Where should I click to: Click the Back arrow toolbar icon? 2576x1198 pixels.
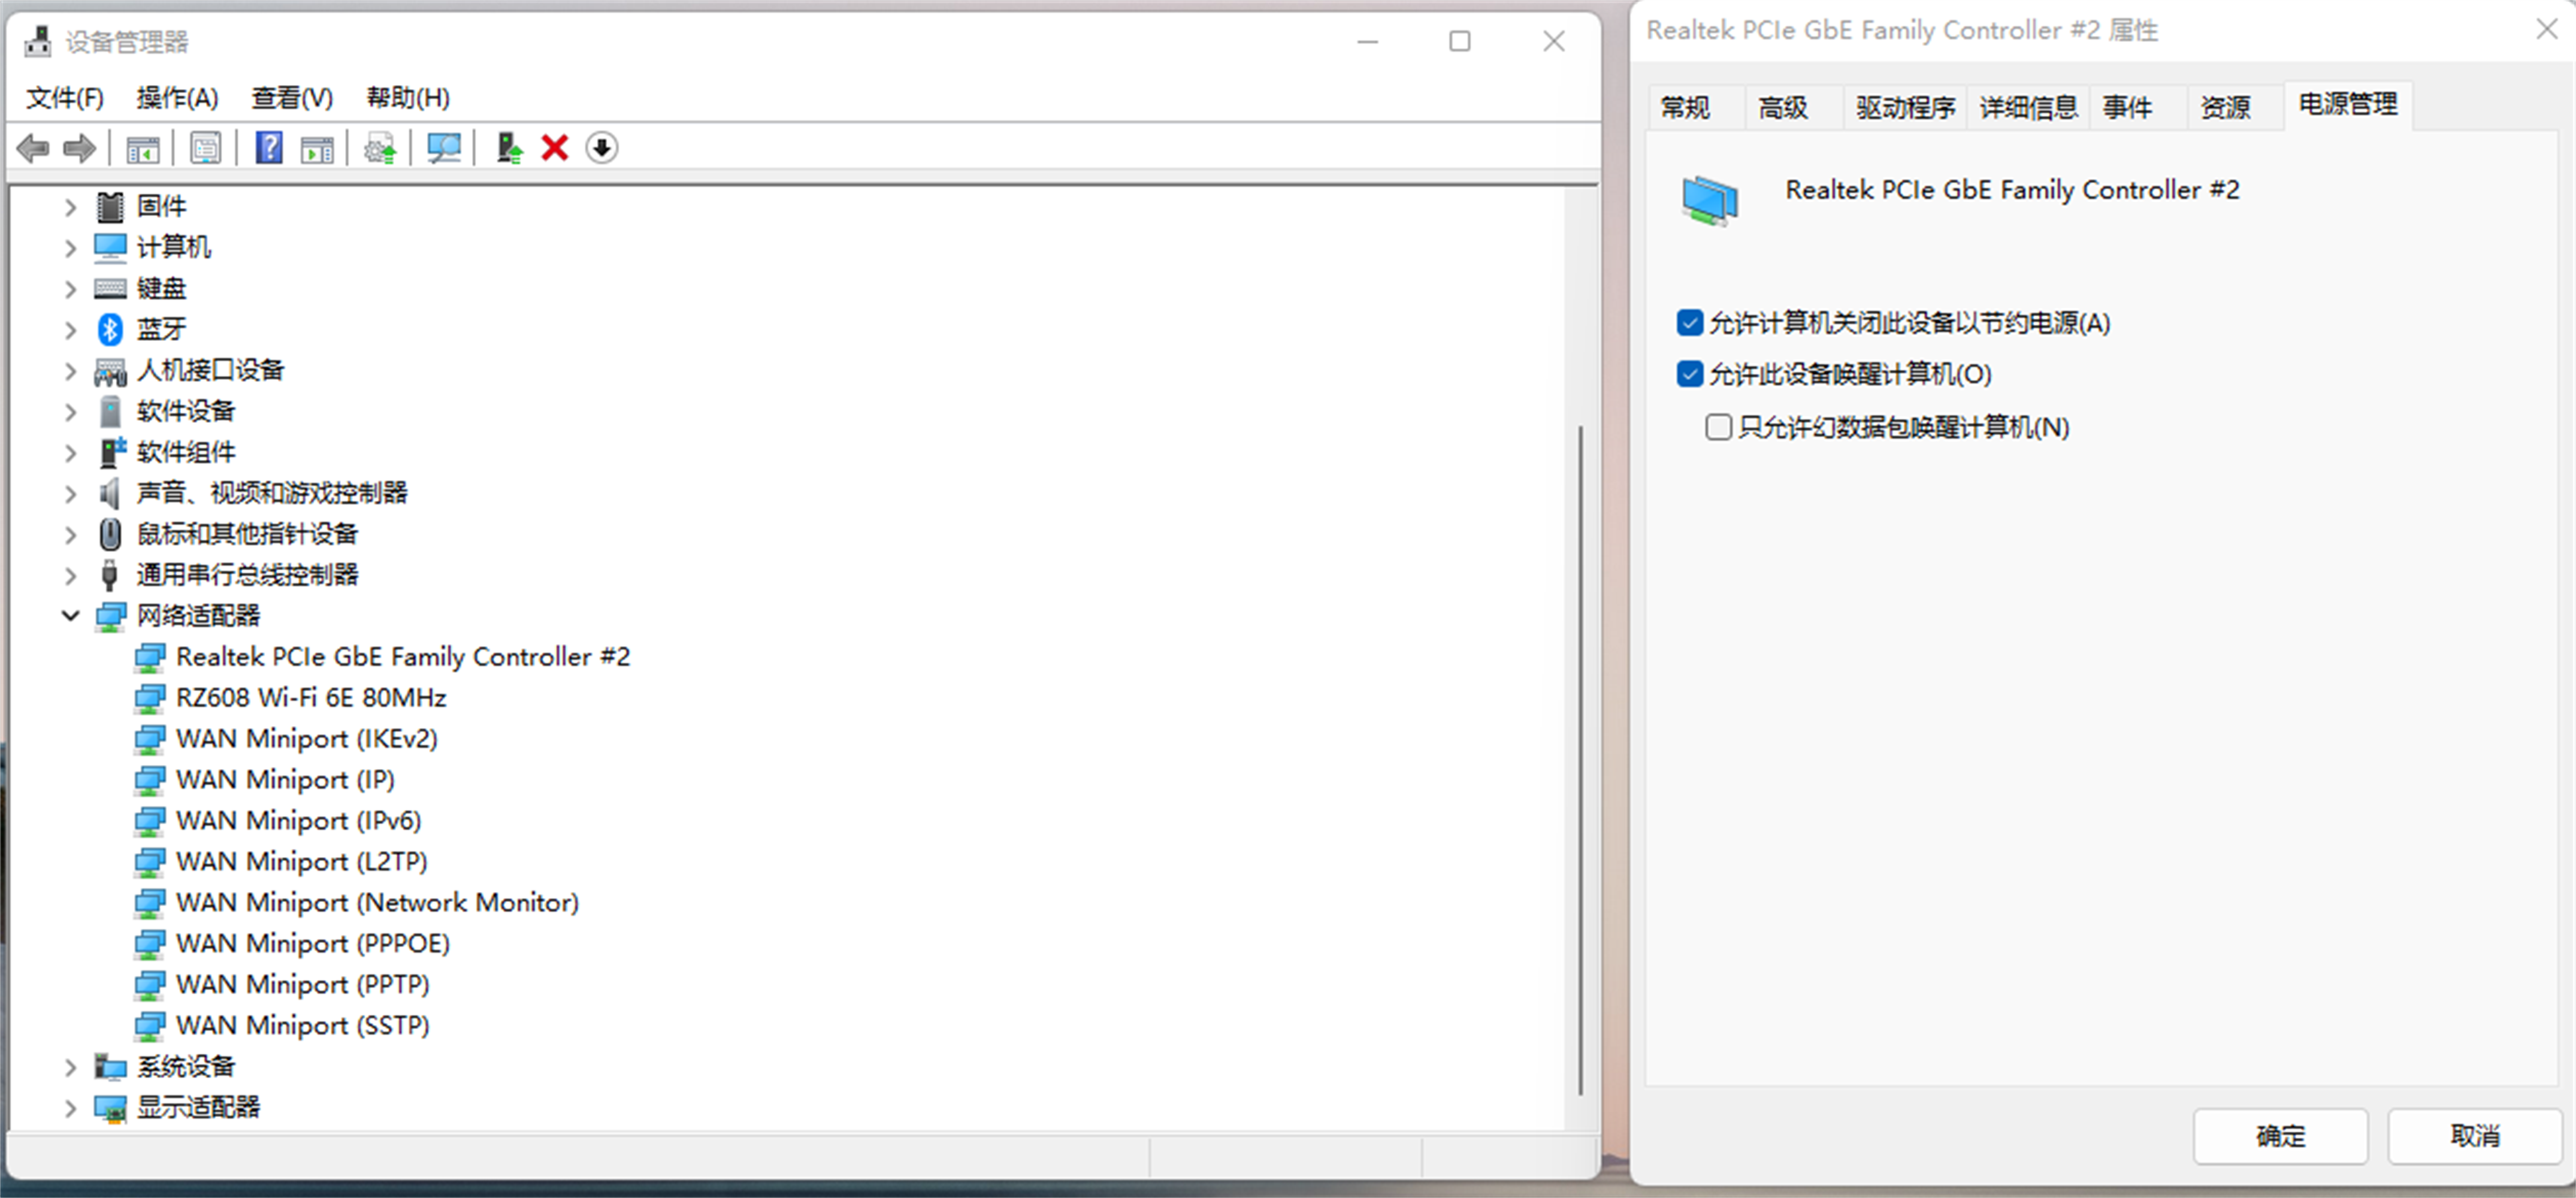point(33,149)
